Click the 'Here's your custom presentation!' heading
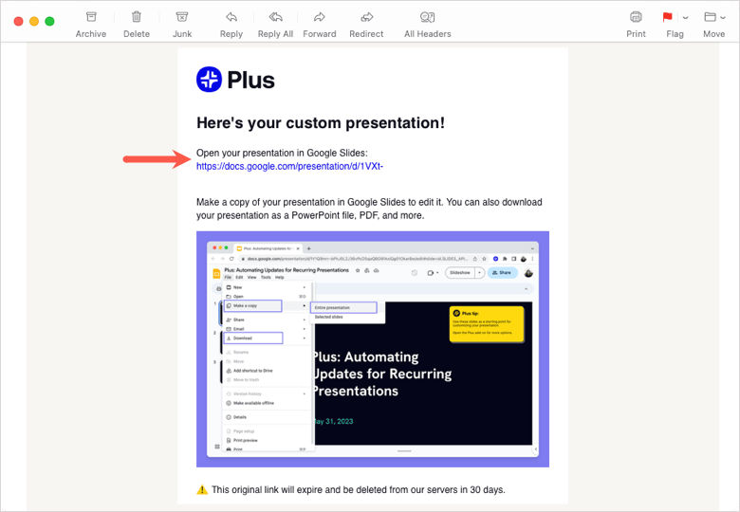 [x=321, y=123]
